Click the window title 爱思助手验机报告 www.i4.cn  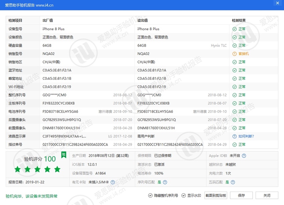click(x=29, y=5)
